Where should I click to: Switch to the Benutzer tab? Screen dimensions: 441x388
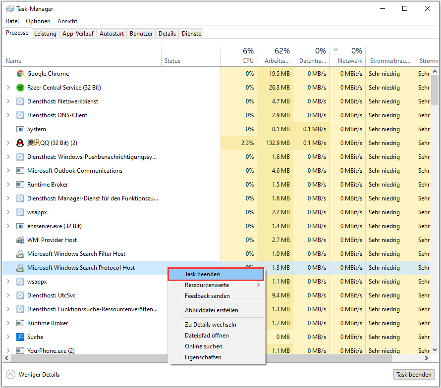pyautogui.click(x=141, y=34)
